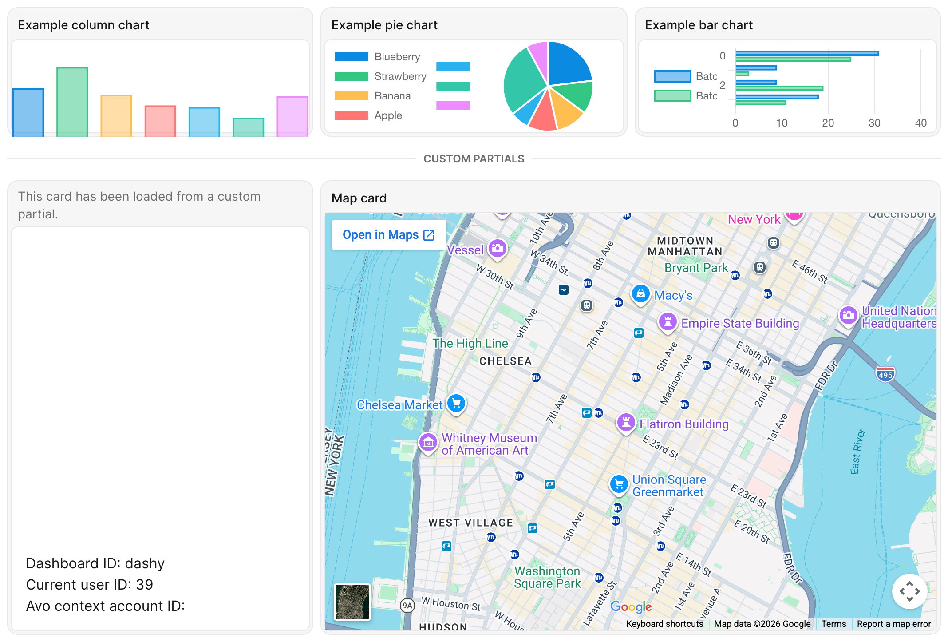Click Report a map error link
The height and width of the screenshot is (642, 948).
[x=894, y=624]
